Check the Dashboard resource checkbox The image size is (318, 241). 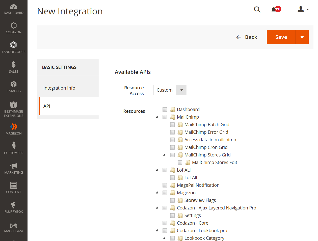click(x=165, y=110)
